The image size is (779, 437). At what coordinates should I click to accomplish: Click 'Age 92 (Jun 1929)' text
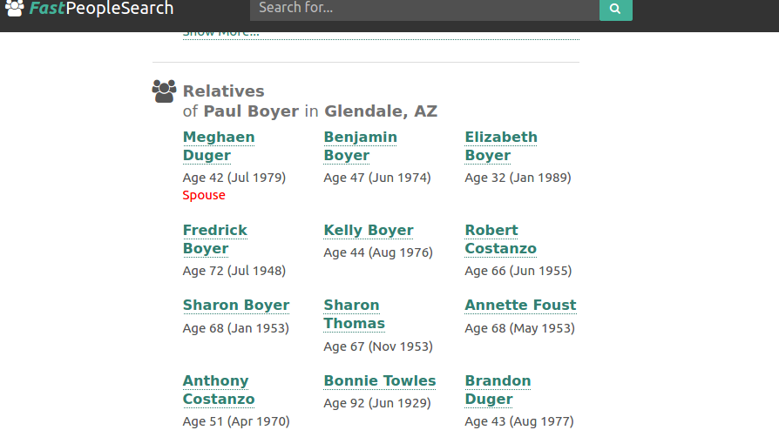pos(377,403)
